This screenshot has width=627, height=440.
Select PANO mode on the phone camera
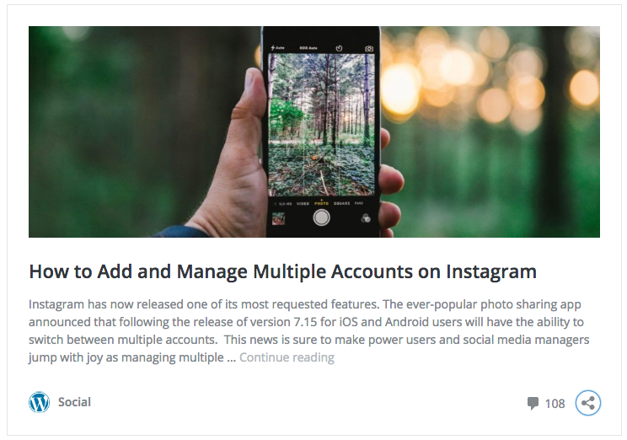click(359, 203)
